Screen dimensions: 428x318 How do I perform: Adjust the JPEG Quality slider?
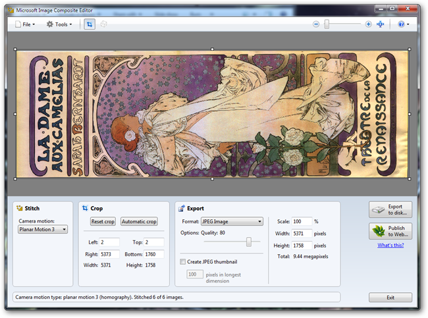[x=249, y=242]
